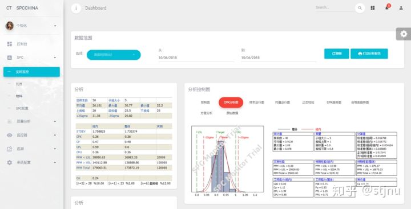Image resolution: width=411 pixels, height=209 pixels.
Task: Open the user account icon in header
Action: (401, 8)
